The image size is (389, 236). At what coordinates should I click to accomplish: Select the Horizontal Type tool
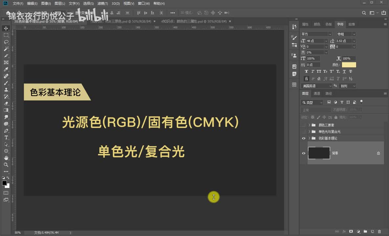[x=6, y=137]
